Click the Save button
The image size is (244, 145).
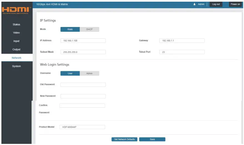(x=152, y=139)
